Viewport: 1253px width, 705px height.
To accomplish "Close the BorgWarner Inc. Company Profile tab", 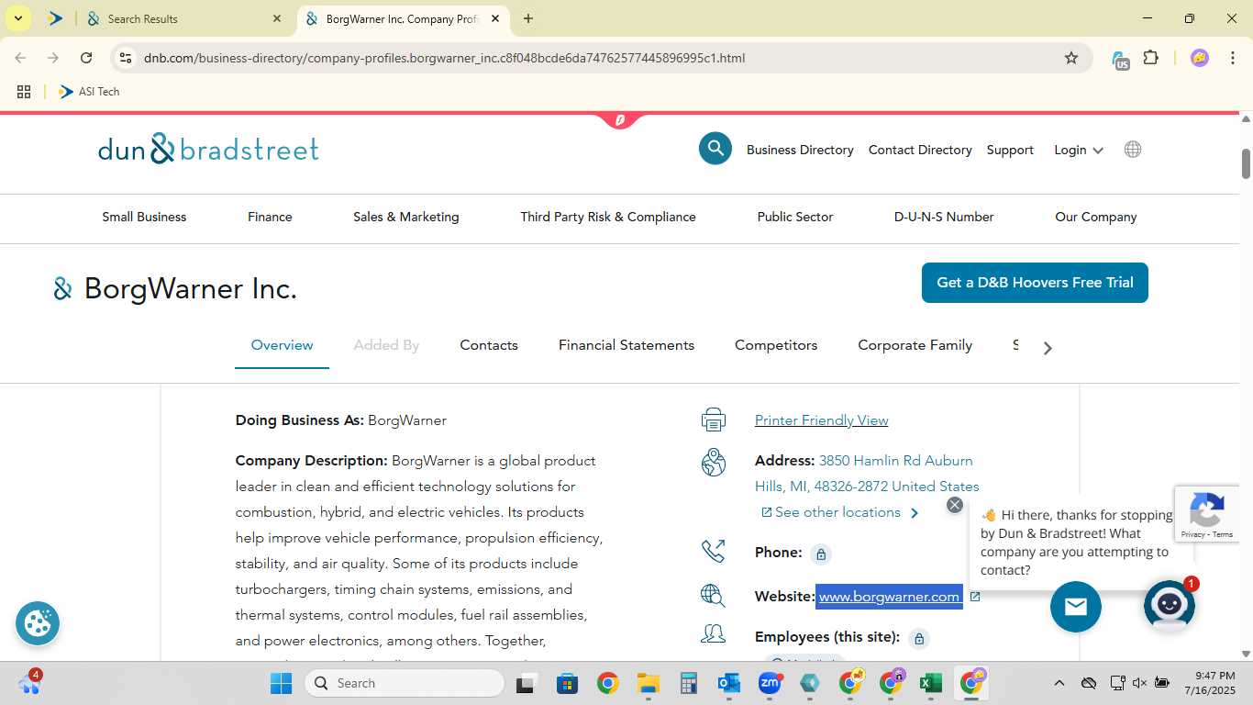I will (x=495, y=18).
